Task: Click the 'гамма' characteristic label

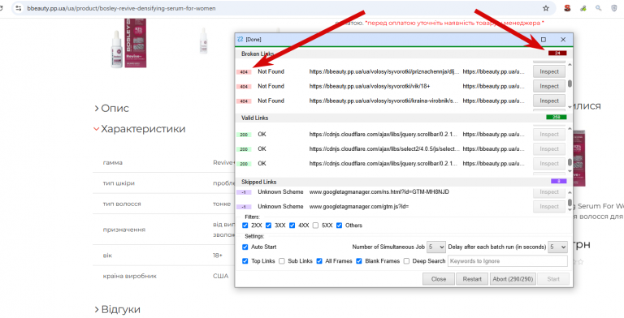Action: pyautogui.click(x=112, y=162)
